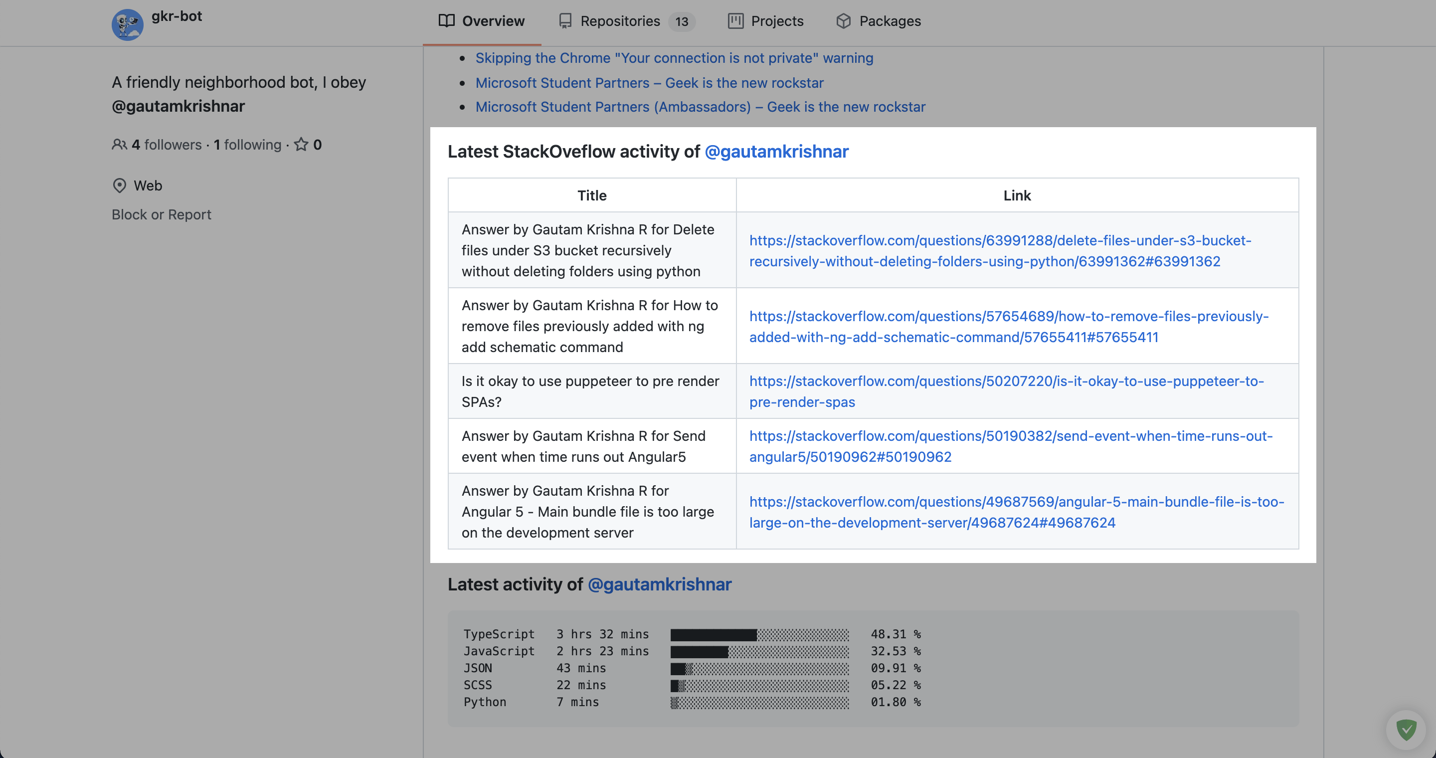Click TypeScript 3 hrs 32 mins entry
This screenshot has height=758, width=1436.
pyautogui.click(x=556, y=635)
